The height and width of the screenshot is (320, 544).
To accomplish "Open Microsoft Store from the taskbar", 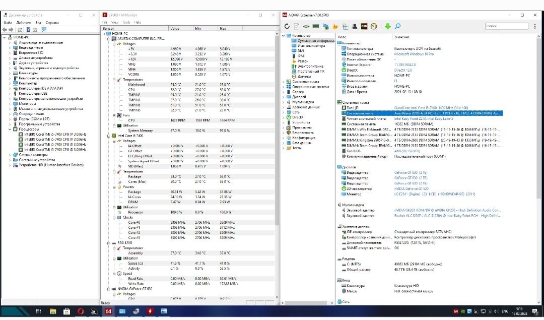I will (66, 311).
